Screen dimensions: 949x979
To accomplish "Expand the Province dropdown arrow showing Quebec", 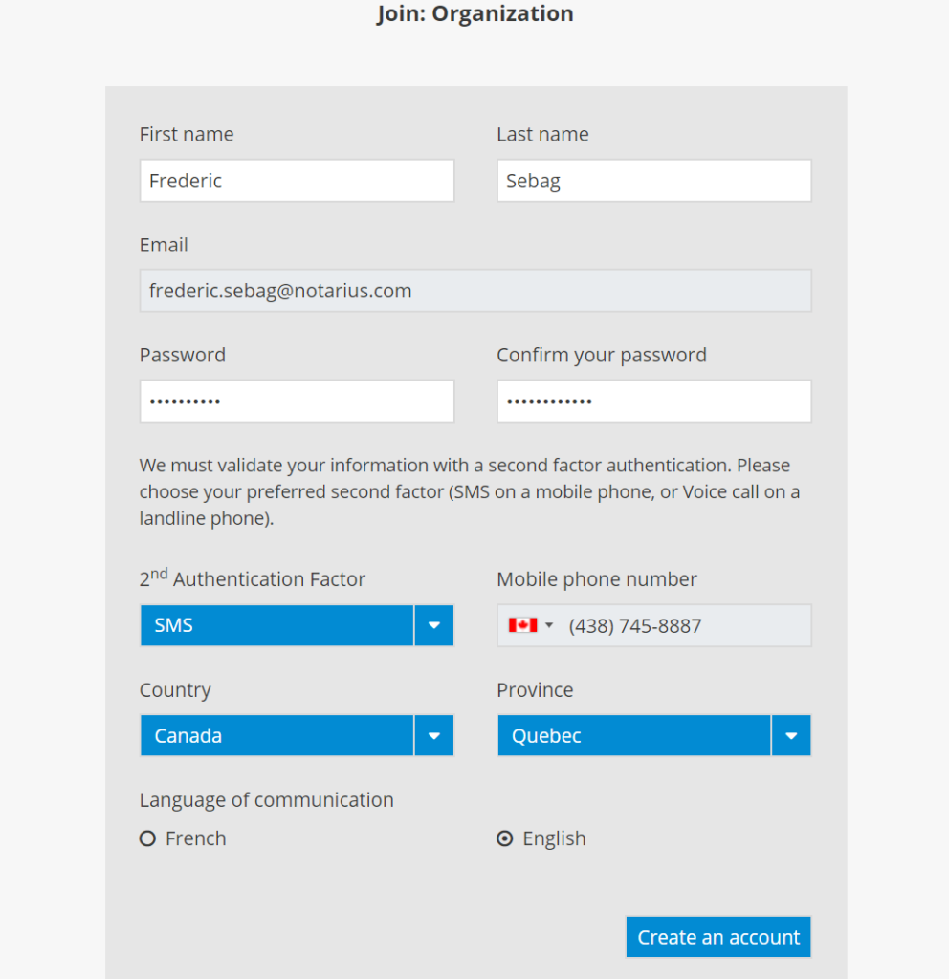I will coord(791,736).
